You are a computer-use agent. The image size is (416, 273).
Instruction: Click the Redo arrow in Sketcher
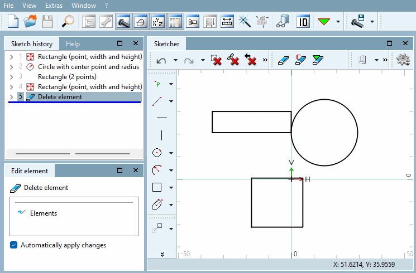(x=189, y=61)
